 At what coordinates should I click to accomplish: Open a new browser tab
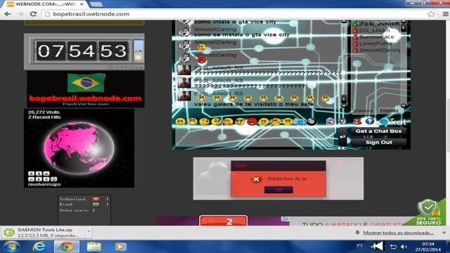(x=96, y=4)
